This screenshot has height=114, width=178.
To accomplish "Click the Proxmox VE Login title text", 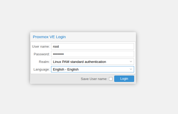I will pyautogui.click(x=49, y=37).
